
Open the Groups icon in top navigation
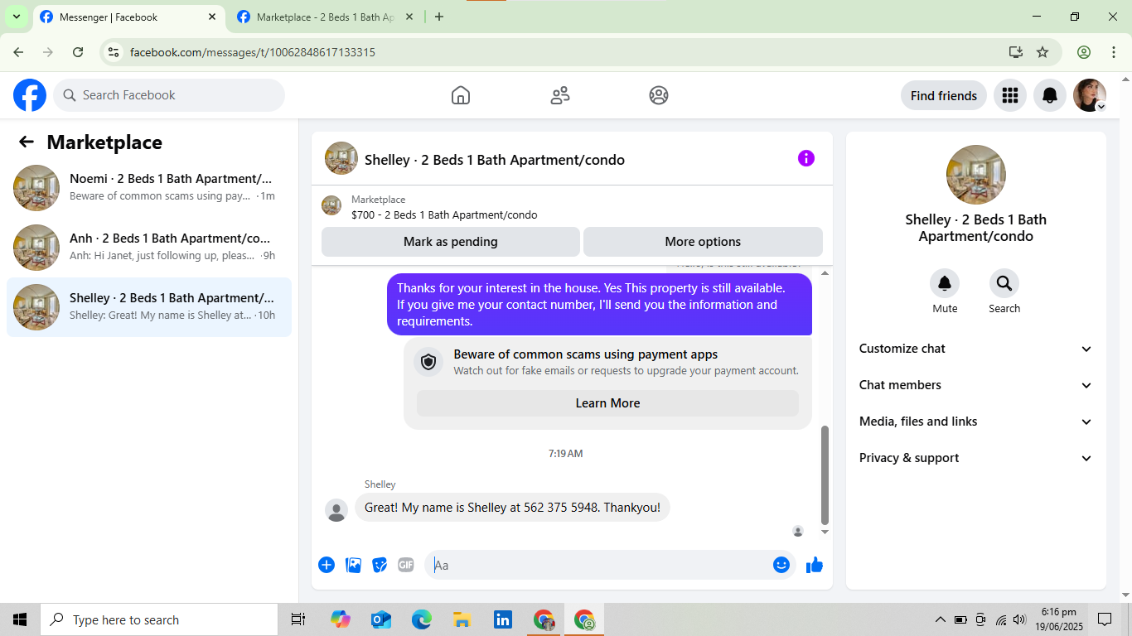[659, 95]
